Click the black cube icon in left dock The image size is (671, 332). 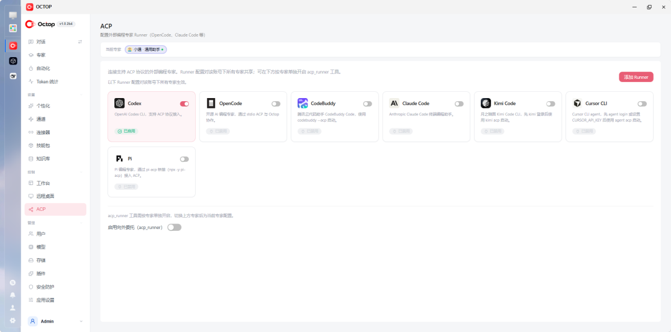[13, 61]
